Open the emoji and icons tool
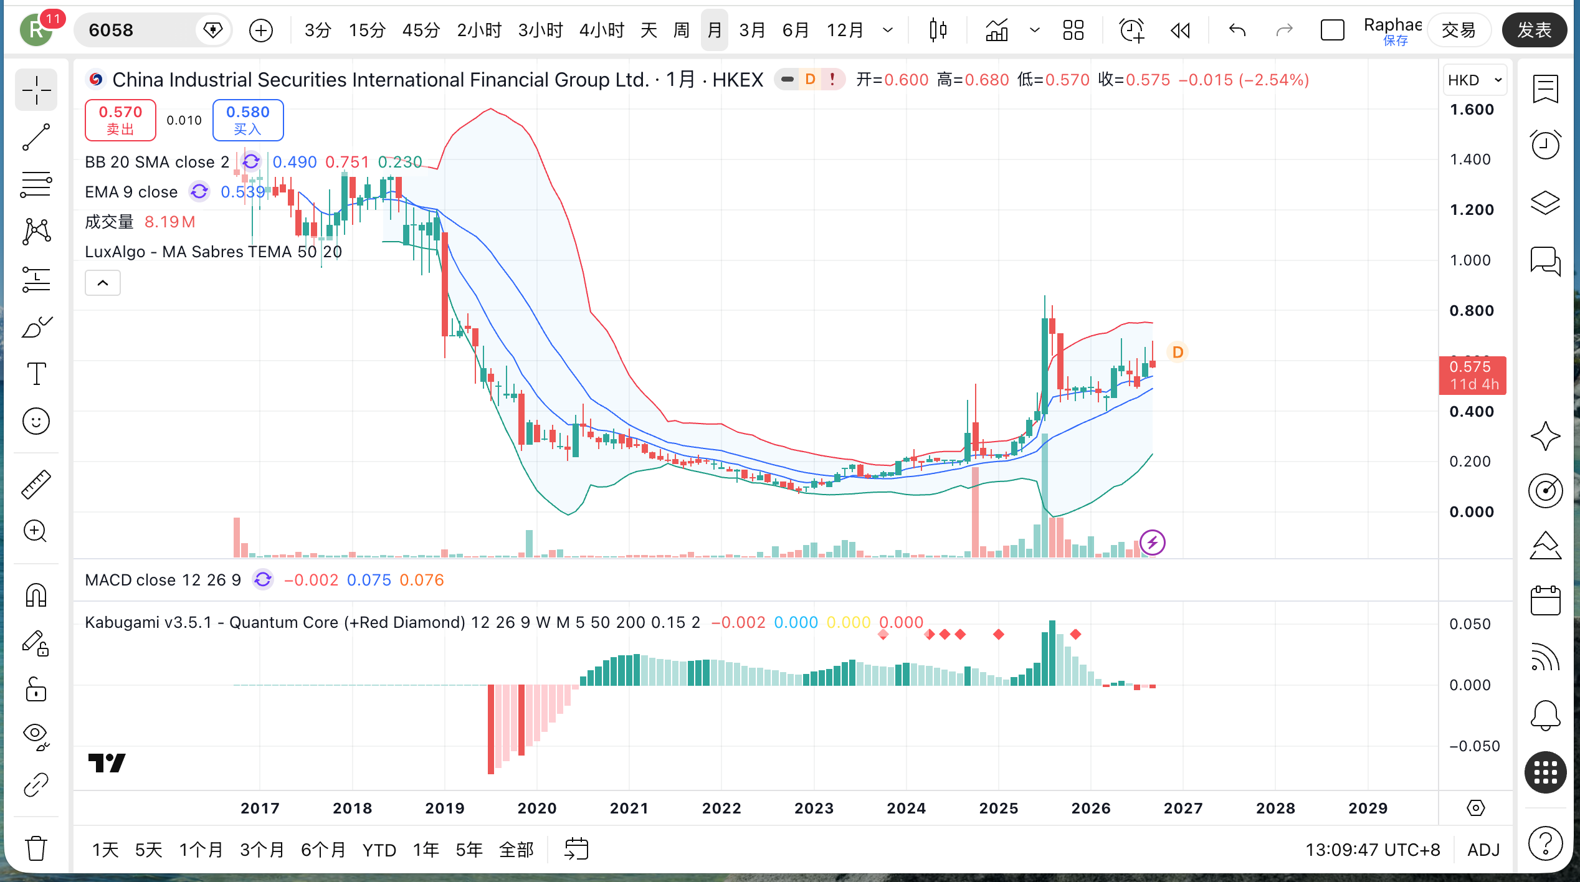1580x882 pixels. click(36, 421)
